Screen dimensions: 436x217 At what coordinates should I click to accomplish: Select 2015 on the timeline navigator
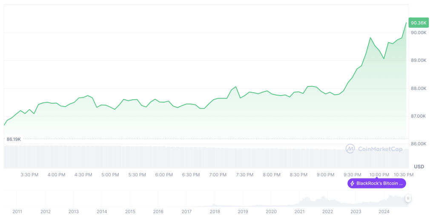[130, 211]
